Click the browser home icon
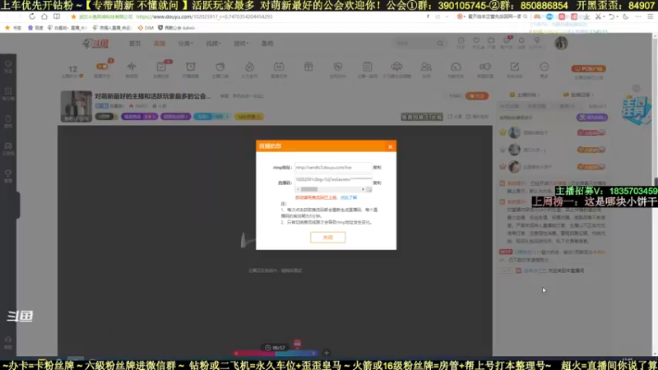The width and height of the screenshot is (658, 370). click(x=44, y=16)
